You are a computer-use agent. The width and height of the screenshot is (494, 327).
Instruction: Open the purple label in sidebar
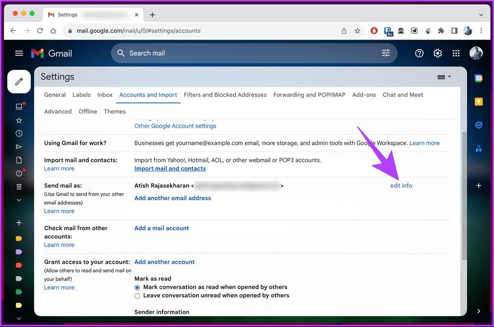click(19, 252)
